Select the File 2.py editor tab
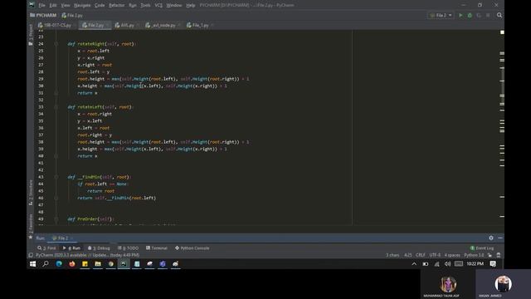 coord(94,25)
